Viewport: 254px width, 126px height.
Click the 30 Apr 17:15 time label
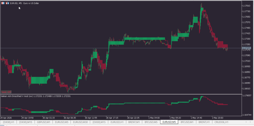pos(112,118)
